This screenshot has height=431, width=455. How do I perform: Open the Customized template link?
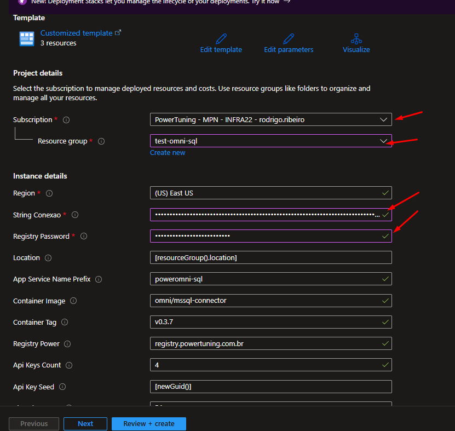[77, 33]
